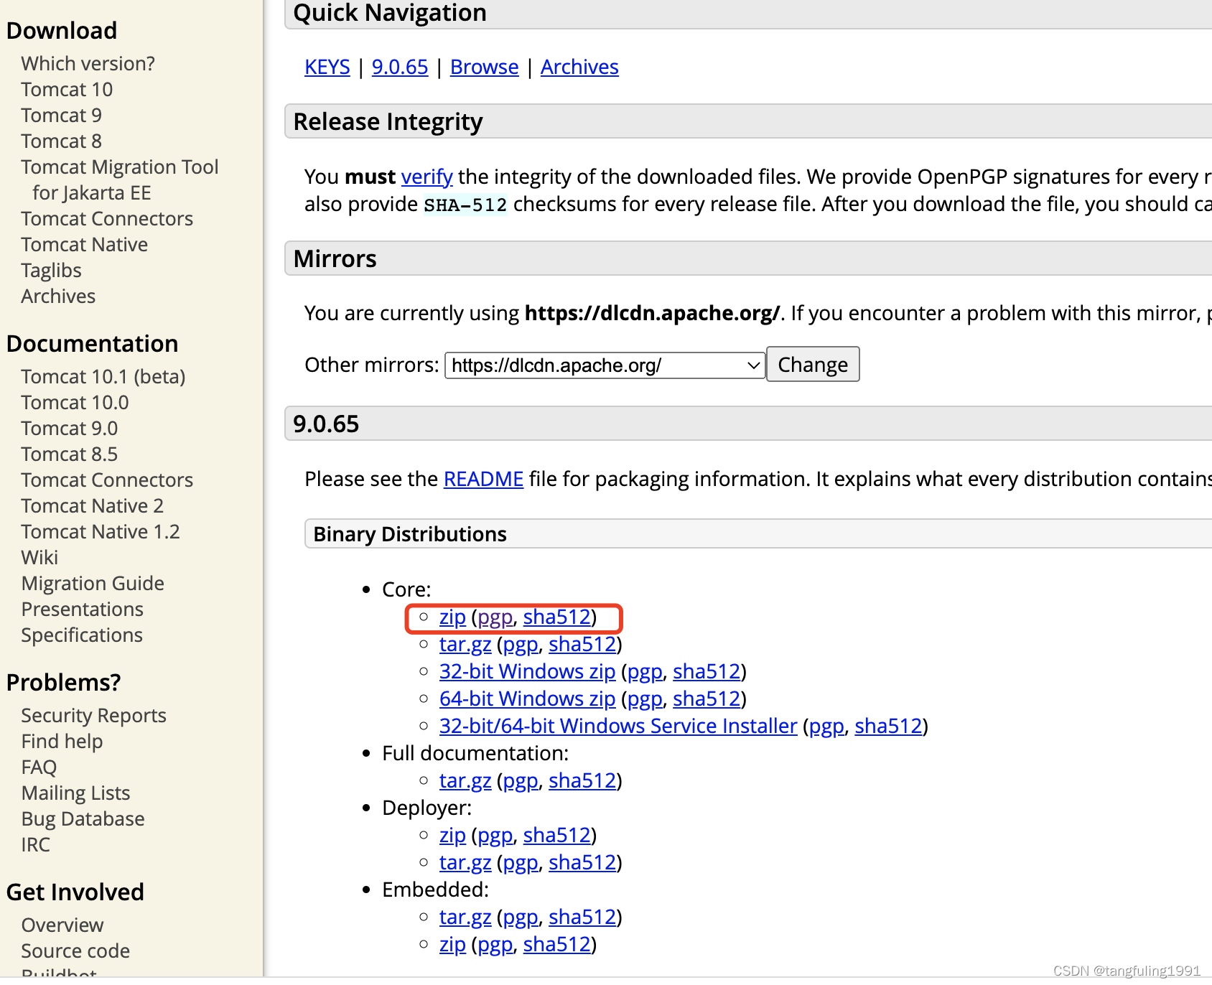Download Full documentation tar.gz
Image resolution: width=1212 pixels, height=985 pixels.
coord(465,781)
